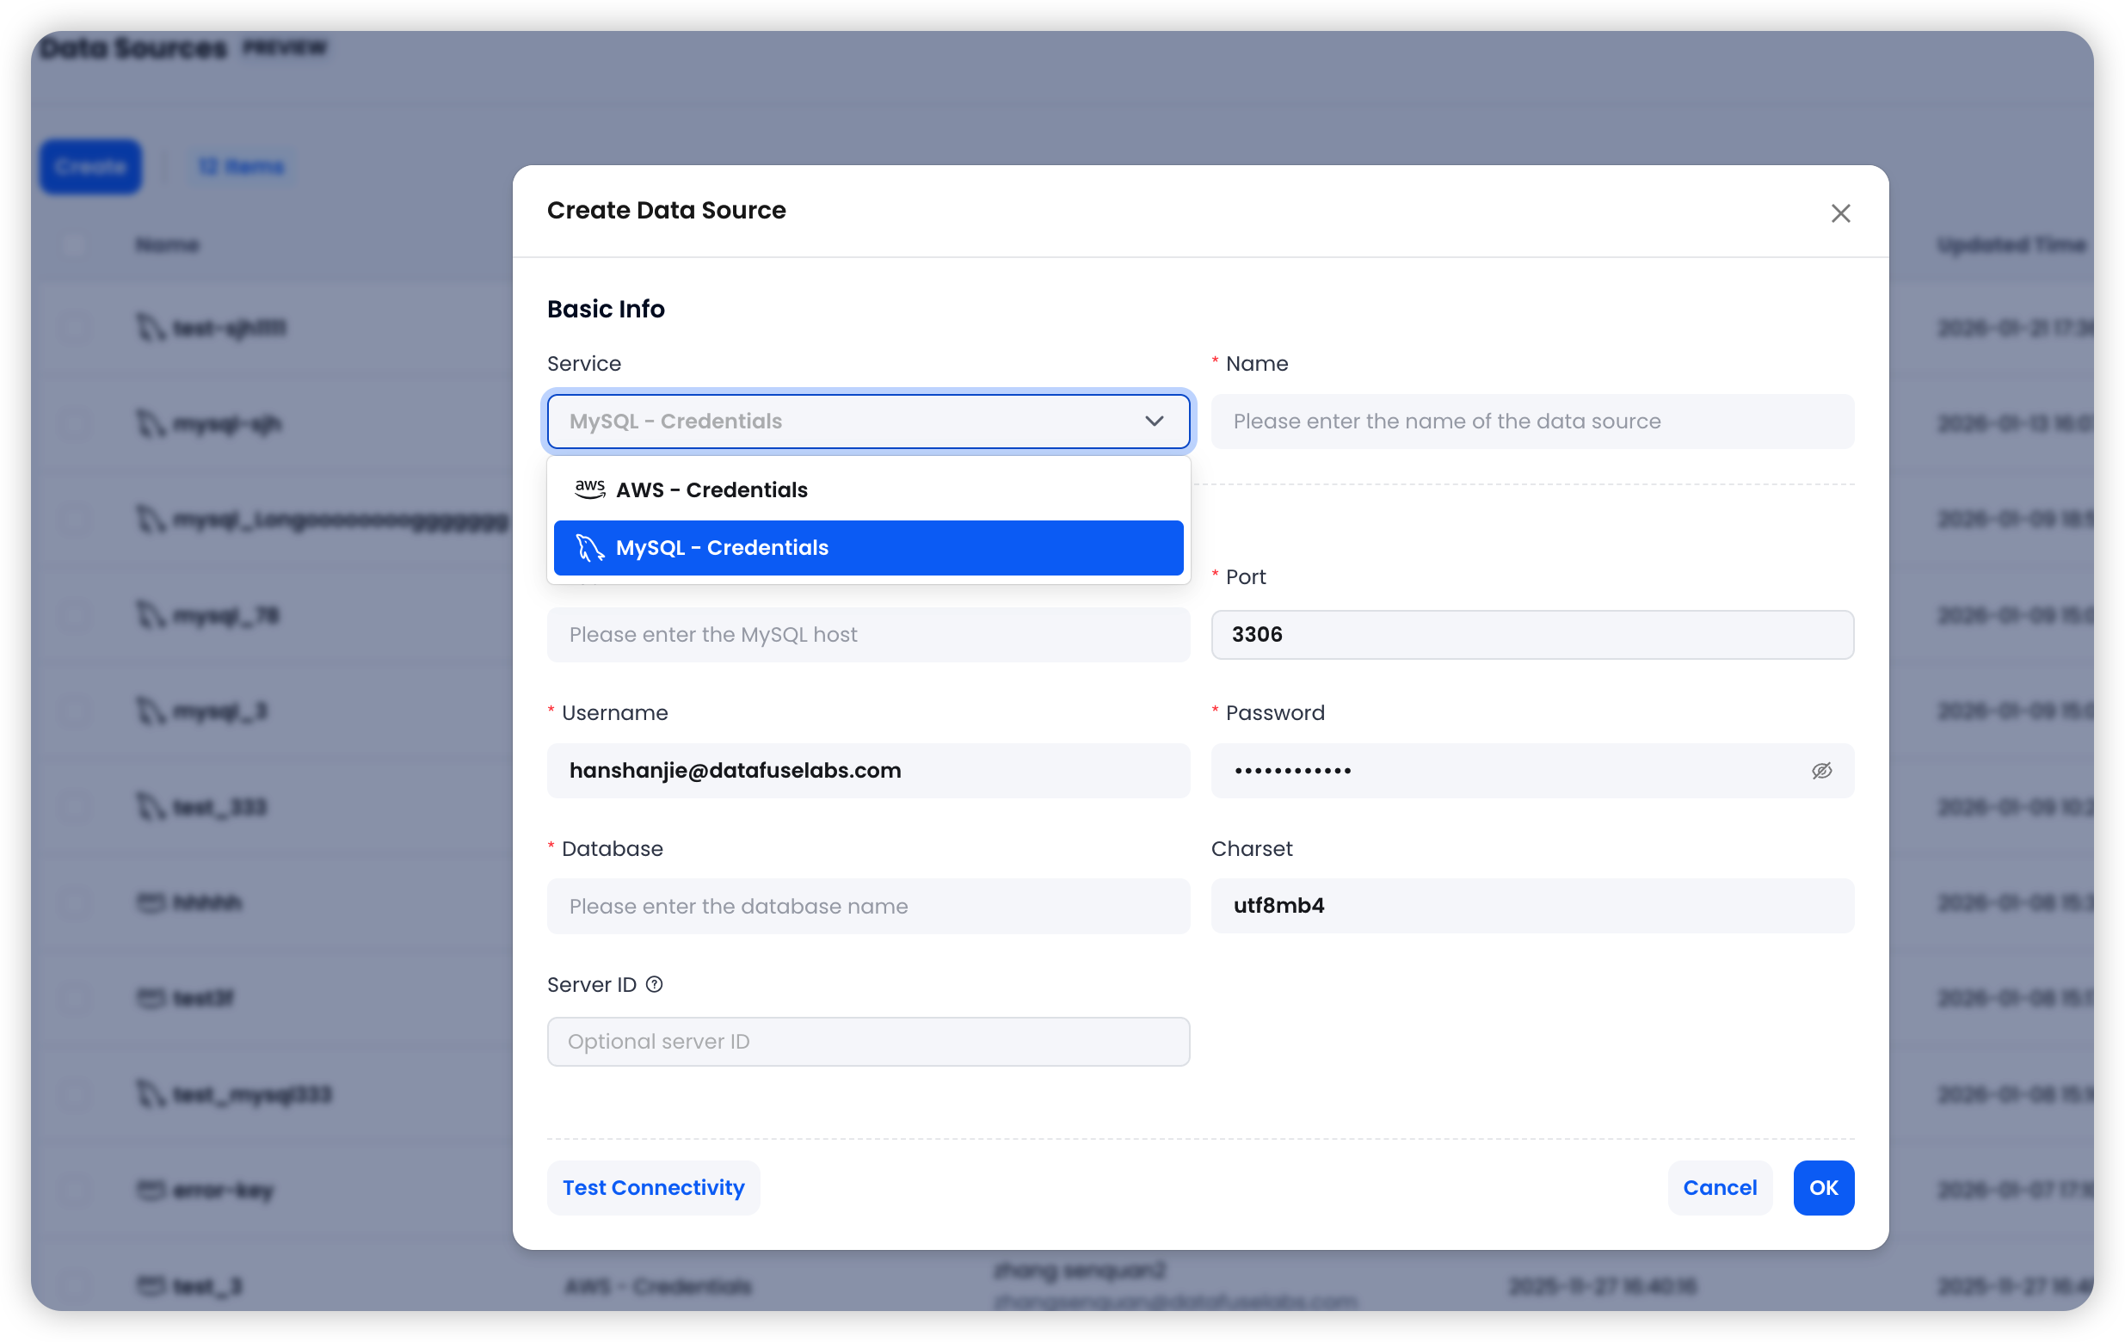Click the blue Create button in the background
The height and width of the screenshot is (1342, 2125).
click(x=90, y=166)
